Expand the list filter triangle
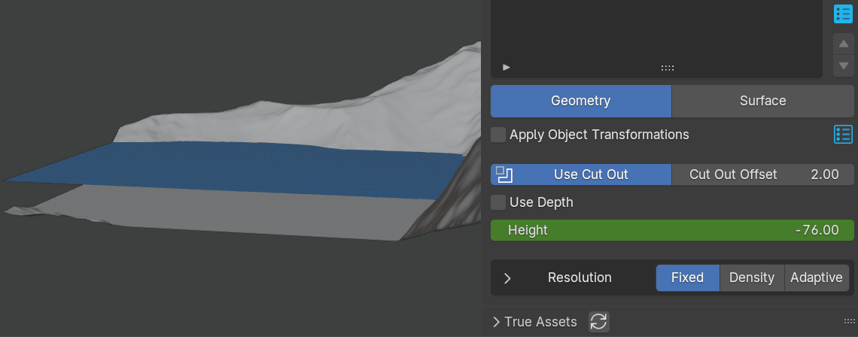Image resolution: width=858 pixels, height=337 pixels. click(507, 67)
